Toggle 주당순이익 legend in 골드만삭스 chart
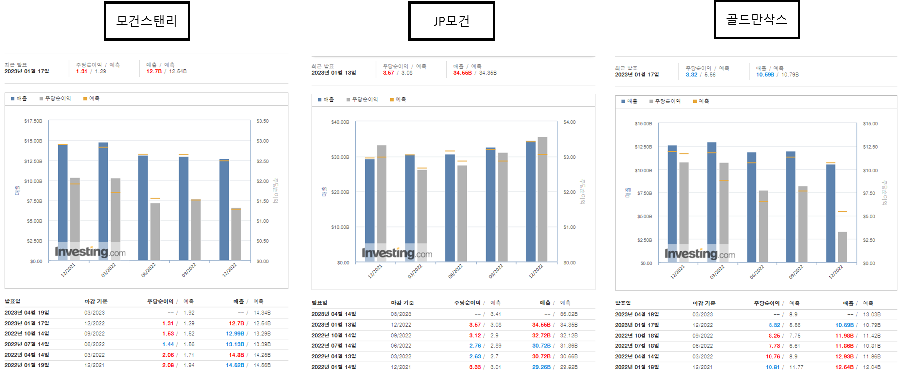The height and width of the screenshot is (376, 900). pyautogui.click(x=665, y=101)
